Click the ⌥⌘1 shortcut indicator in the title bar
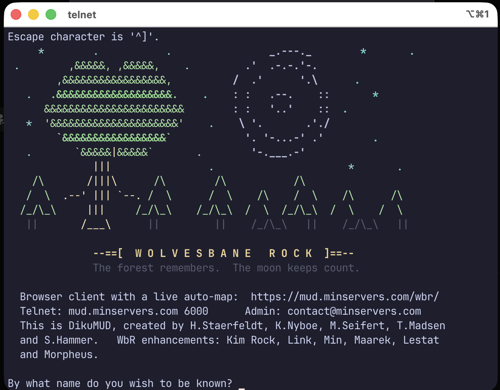 (477, 14)
